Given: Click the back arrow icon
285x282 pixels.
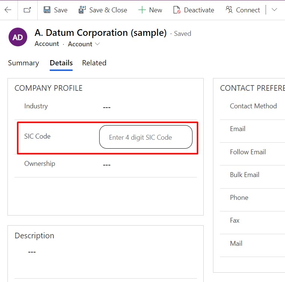Looking at the screenshot, I should coord(8,10).
